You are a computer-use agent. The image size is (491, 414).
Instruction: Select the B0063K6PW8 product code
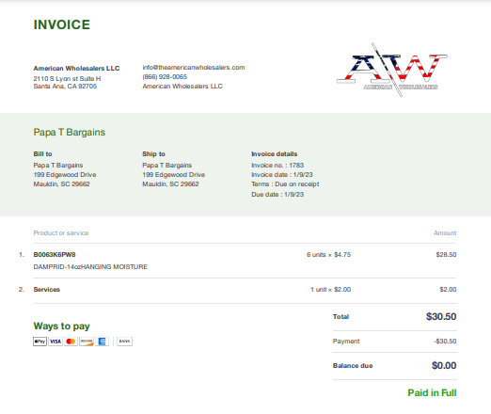click(x=55, y=255)
